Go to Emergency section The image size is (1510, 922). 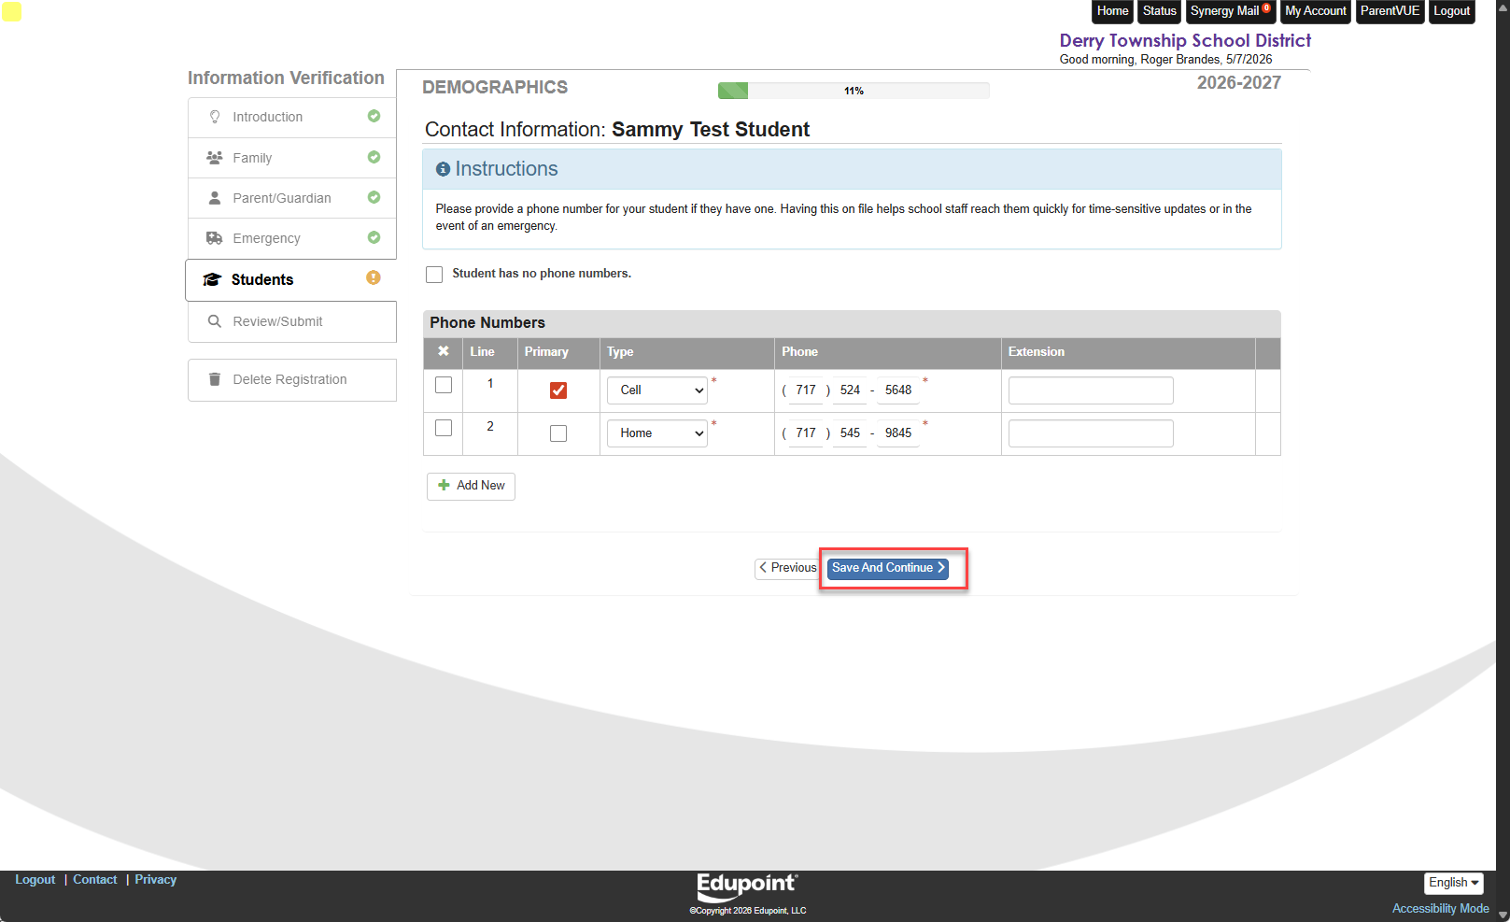click(292, 238)
